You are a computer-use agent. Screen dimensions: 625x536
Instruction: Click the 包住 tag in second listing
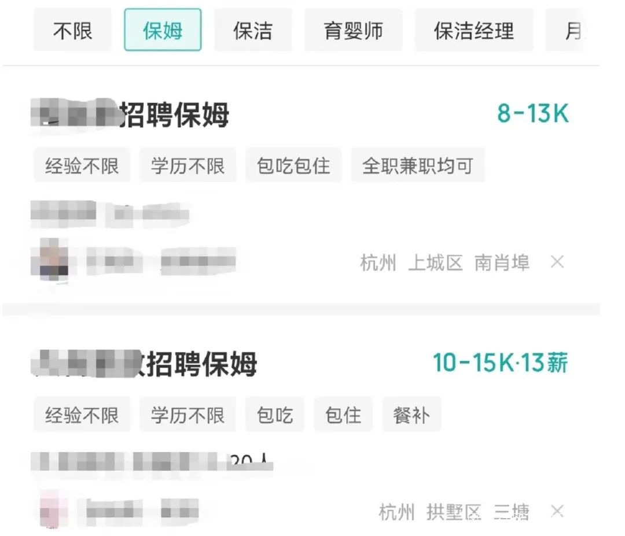[343, 415]
